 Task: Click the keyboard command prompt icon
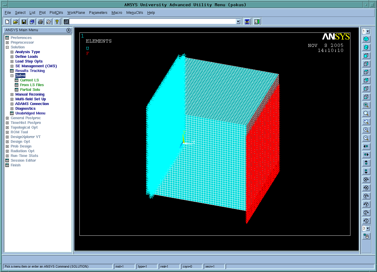[66, 22]
